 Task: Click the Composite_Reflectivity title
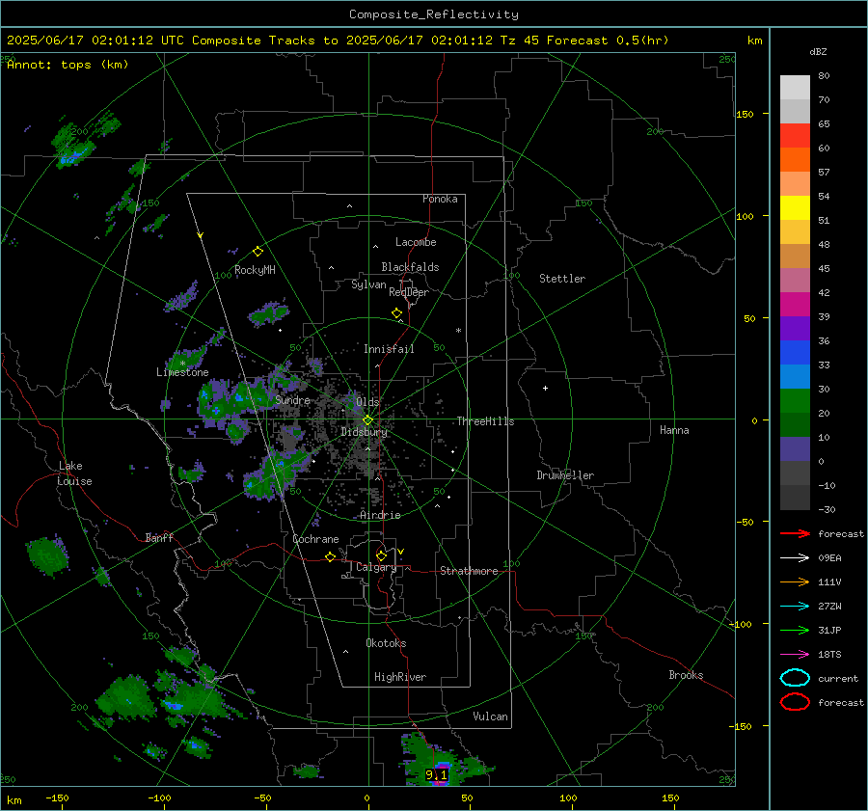[434, 14]
